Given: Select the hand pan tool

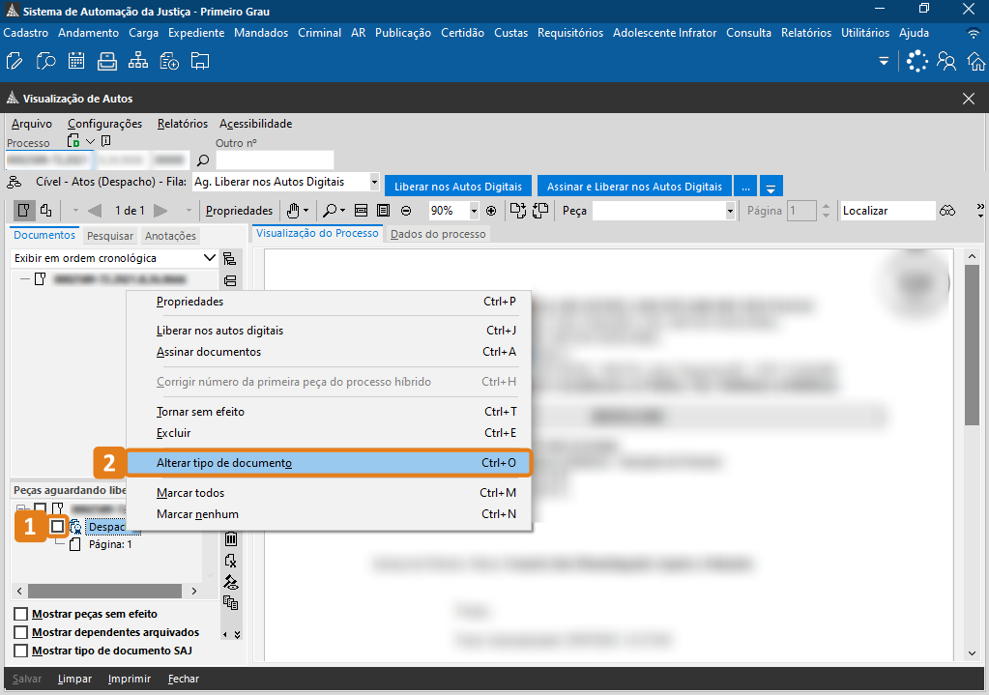Looking at the screenshot, I should coord(294,210).
